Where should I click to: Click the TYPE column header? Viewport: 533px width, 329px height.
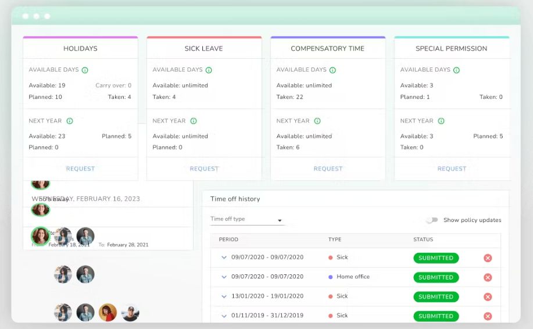(335, 239)
